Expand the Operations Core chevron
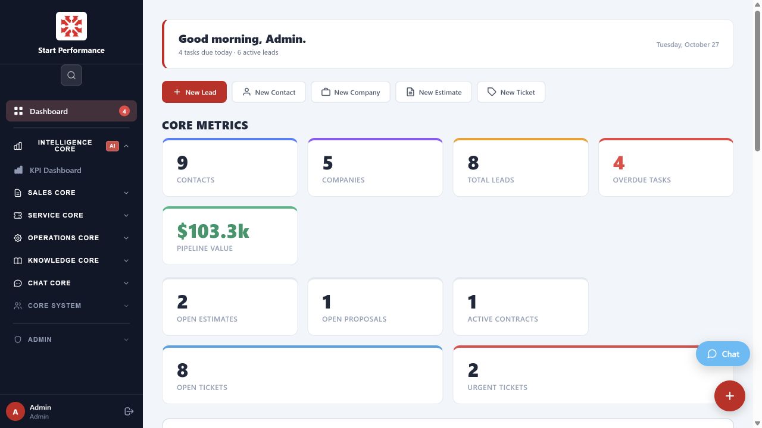Viewport: 762px width, 428px height. pos(126,238)
